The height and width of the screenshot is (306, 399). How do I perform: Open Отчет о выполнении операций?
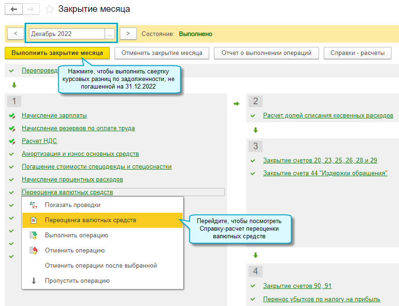tap(266, 53)
